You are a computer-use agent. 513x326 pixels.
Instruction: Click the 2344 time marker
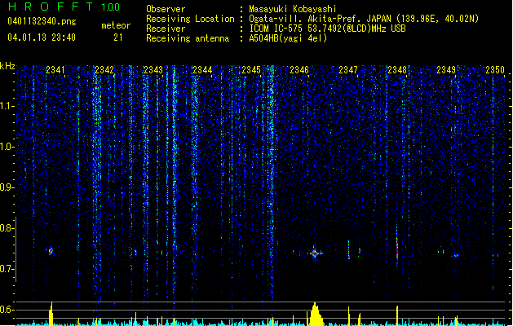202,70
